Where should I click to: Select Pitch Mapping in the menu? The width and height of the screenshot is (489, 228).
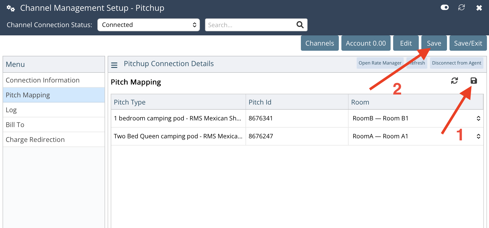[x=54, y=95]
